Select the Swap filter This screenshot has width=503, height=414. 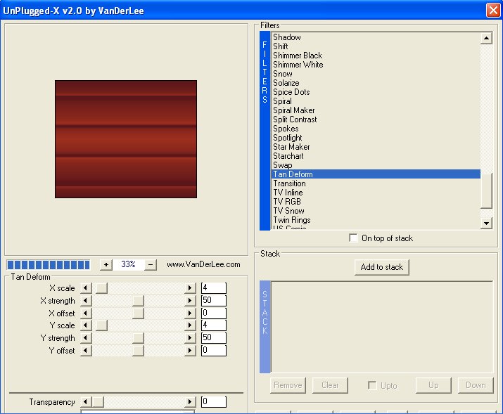(x=376, y=165)
